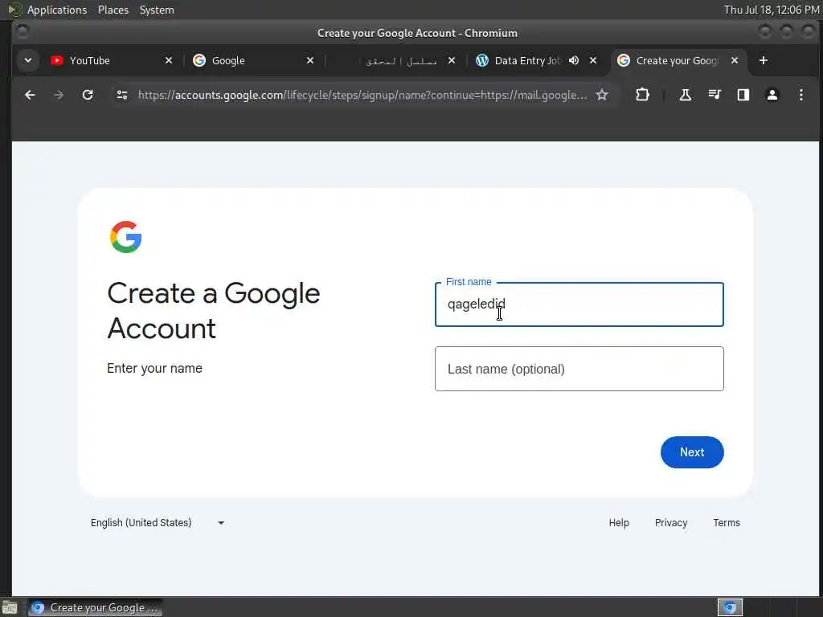
Task: Close the Google tab
Action: pyautogui.click(x=310, y=60)
